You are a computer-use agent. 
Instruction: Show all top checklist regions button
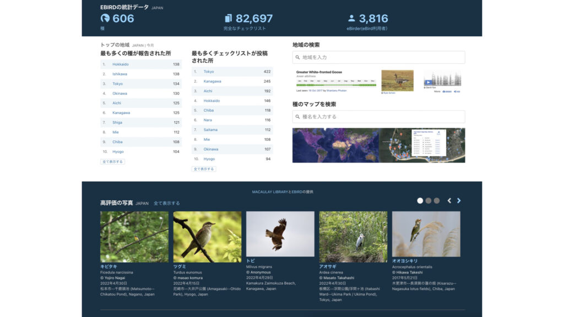[204, 169]
